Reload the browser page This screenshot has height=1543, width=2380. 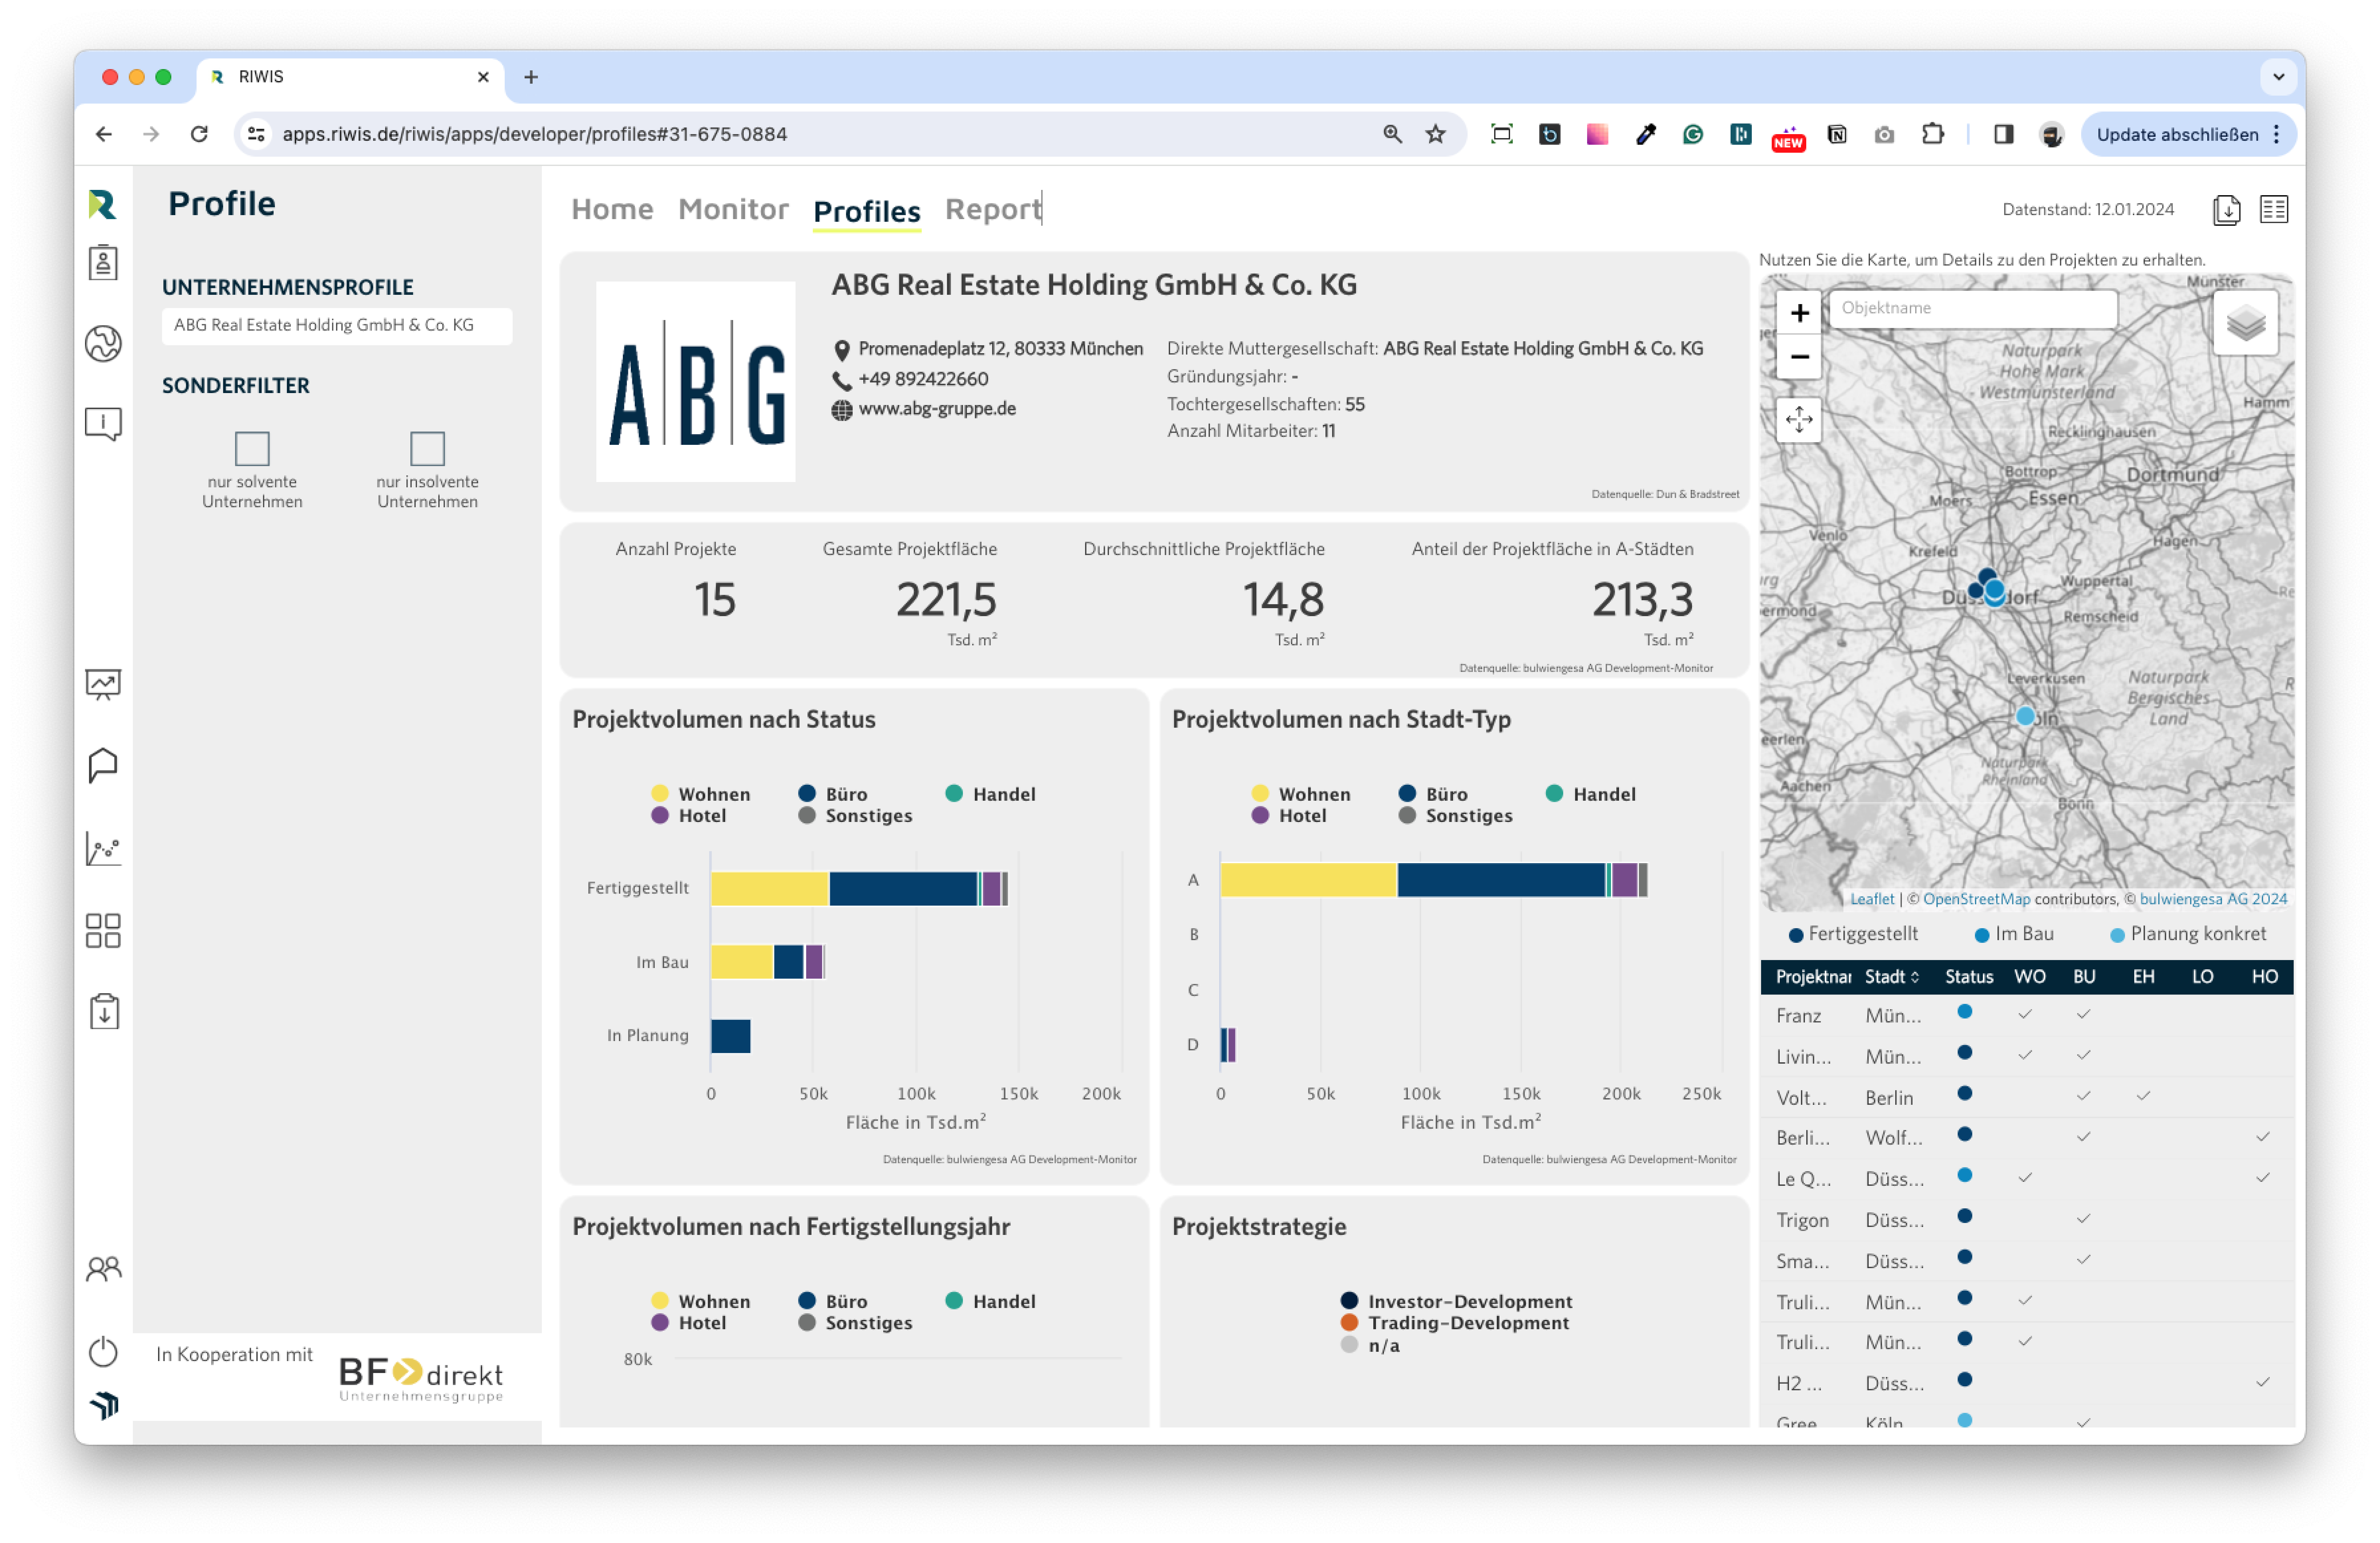[x=199, y=134]
